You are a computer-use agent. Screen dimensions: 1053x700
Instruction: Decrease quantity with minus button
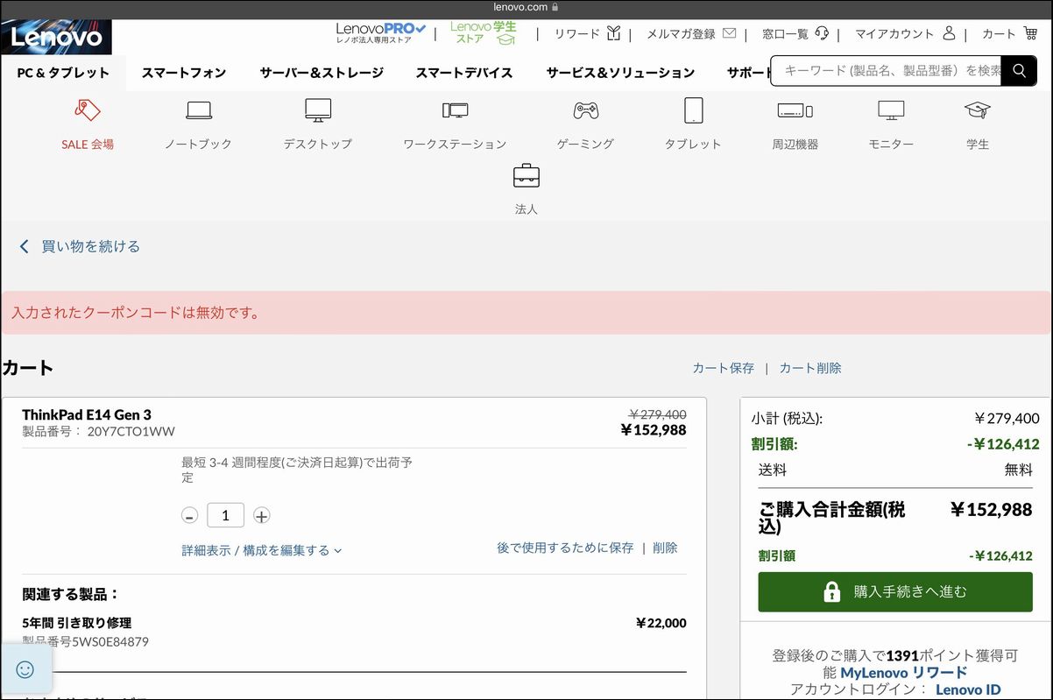tap(189, 515)
